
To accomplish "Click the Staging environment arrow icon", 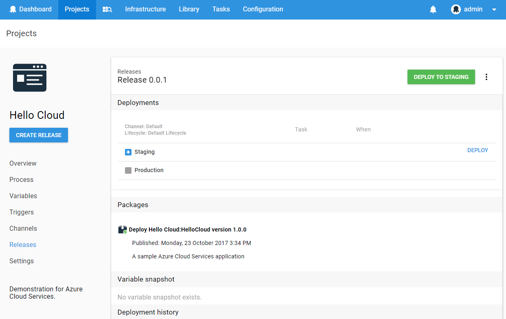I will click(128, 152).
